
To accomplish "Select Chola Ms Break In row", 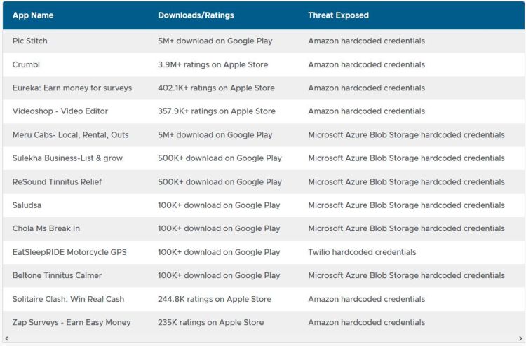I will pos(263,228).
